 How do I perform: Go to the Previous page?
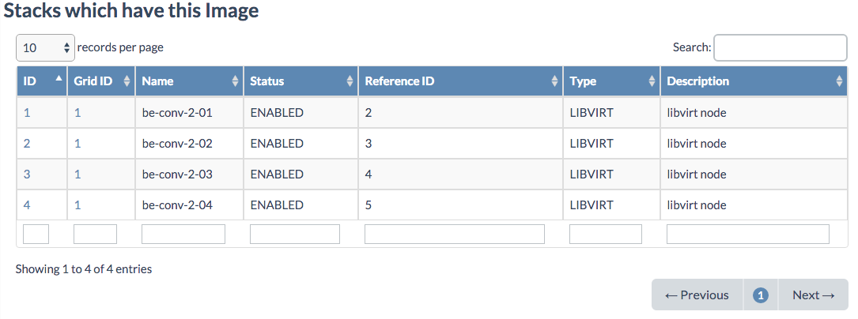pyautogui.click(x=697, y=295)
